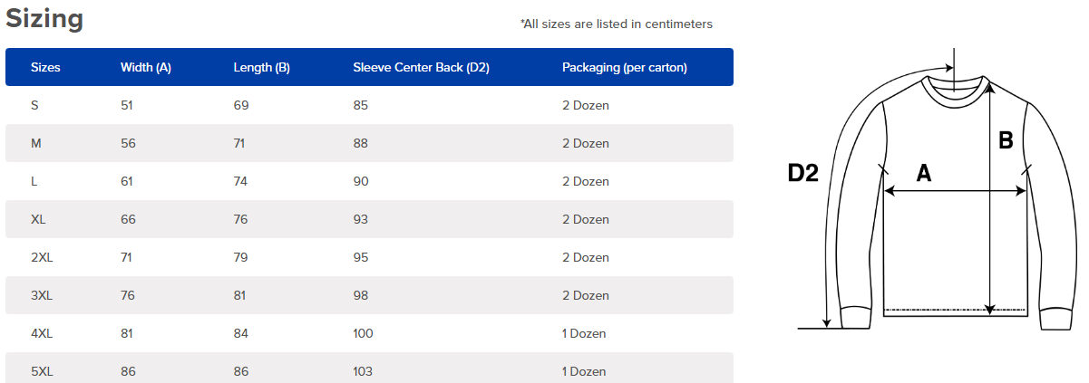Select the S size row label
The width and height of the screenshot is (1089, 383).
click(34, 106)
